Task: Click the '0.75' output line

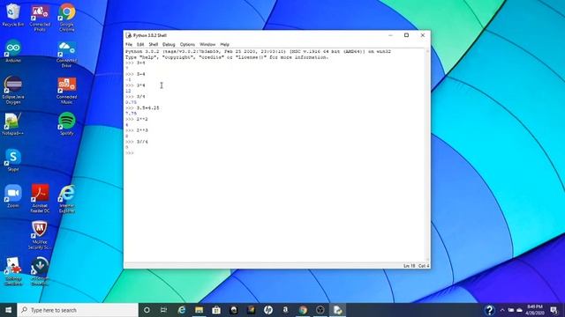Action: (x=131, y=102)
